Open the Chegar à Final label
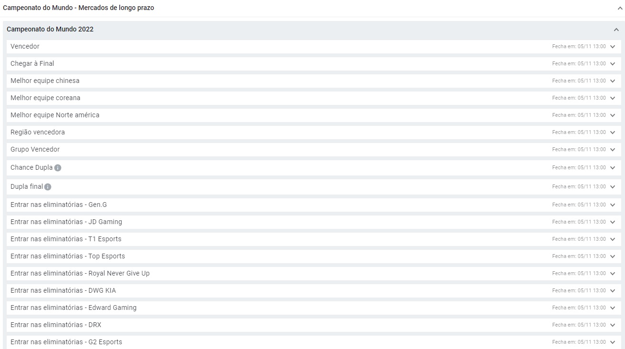625x349 pixels. pyautogui.click(x=32, y=64)
